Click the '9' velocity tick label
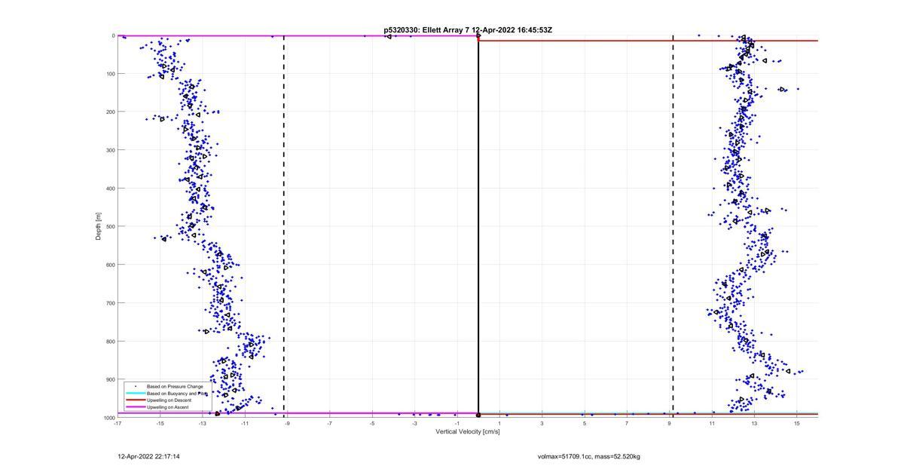 (x=669, y=424)
